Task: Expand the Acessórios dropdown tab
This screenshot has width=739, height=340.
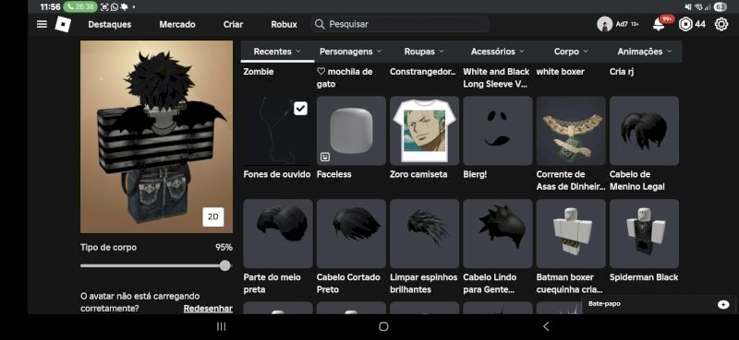Action: tap(498, 52)
